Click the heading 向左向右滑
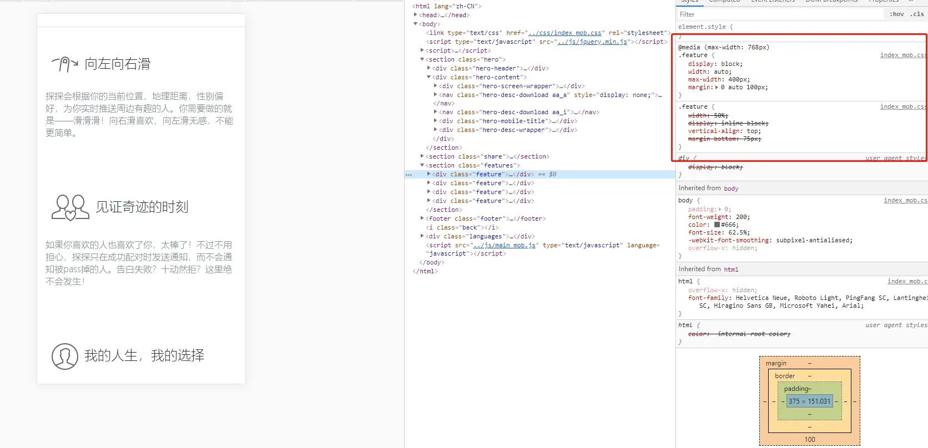Screen dimensions: 928x448 [118, 64]
